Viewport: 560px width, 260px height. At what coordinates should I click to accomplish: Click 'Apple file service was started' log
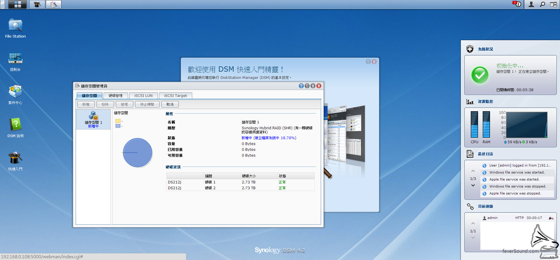(x=517, y=179)
